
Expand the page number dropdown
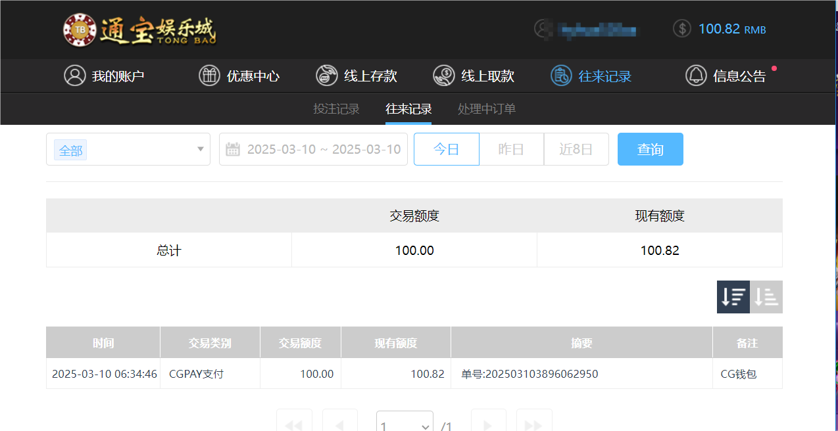404,424
